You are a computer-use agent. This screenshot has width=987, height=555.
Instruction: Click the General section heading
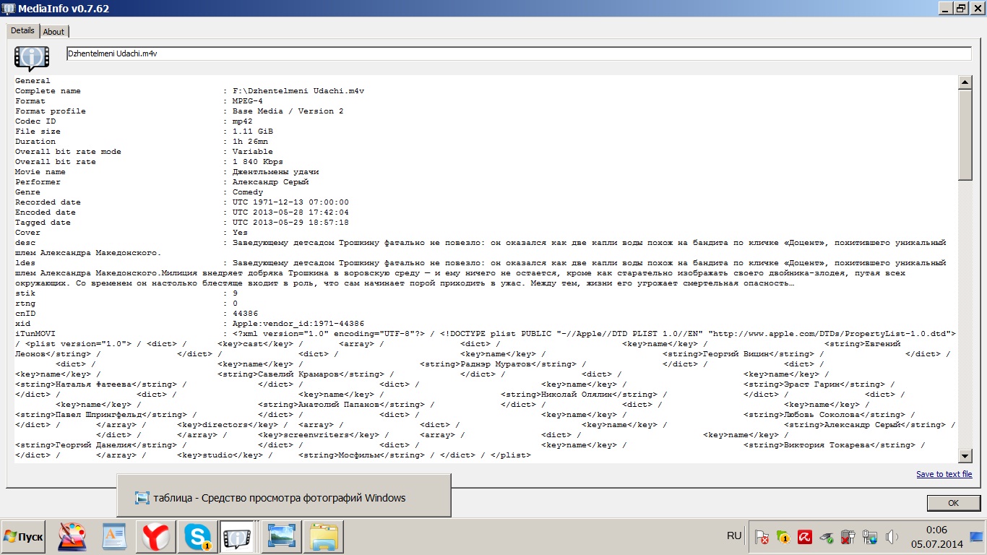point(33,81)
